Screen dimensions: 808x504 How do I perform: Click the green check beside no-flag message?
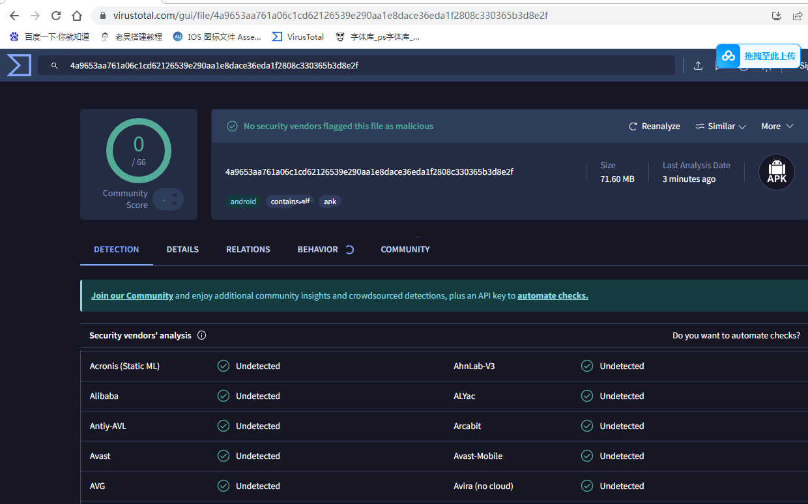[x=232, y=126]
